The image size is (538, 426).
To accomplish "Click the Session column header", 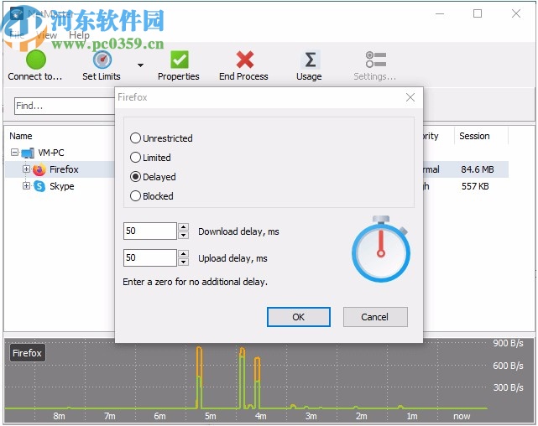I will point(474,136).
